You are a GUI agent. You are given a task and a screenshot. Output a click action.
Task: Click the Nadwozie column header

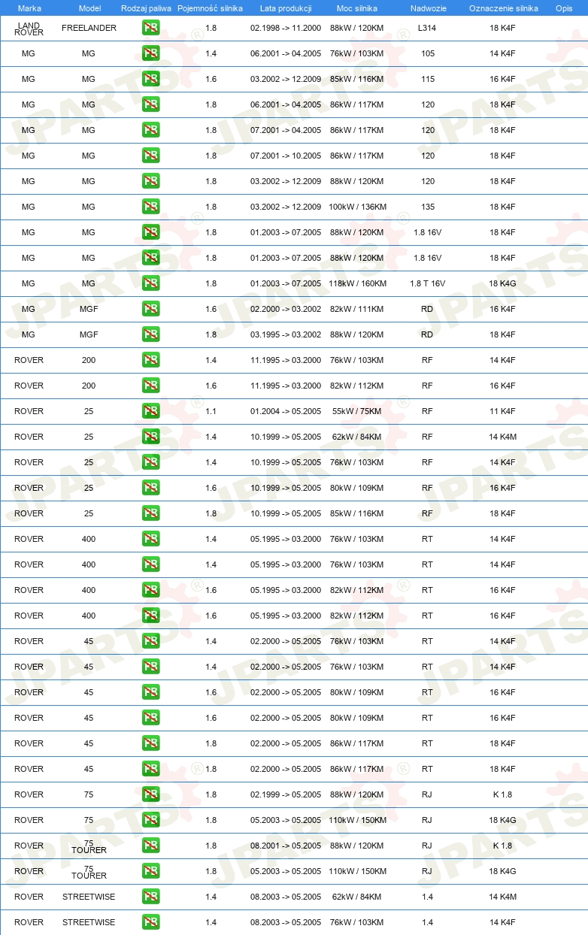[x=427, y=8]
